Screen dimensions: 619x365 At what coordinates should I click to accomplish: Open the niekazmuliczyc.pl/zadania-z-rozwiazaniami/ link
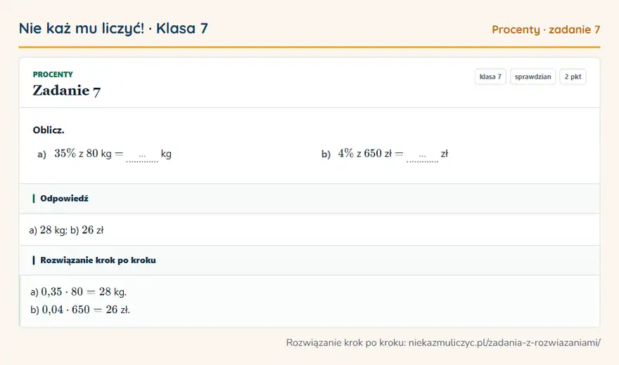[504, 343]
